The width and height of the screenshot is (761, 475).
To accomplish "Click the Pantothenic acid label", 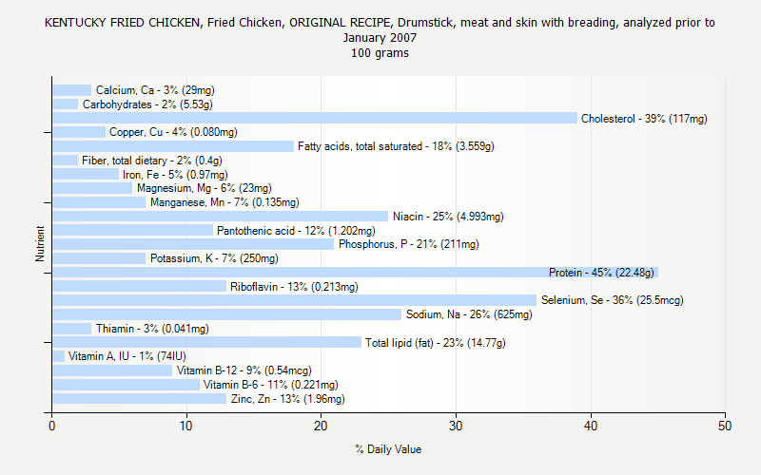I will click(x=296, y=231).
